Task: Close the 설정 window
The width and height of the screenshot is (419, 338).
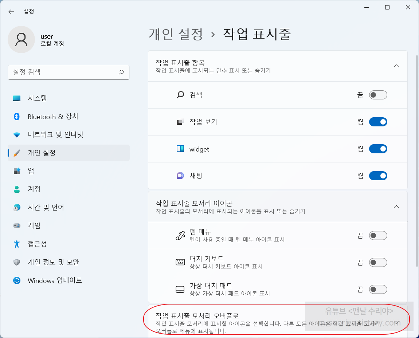Action: tap(408, 8)
